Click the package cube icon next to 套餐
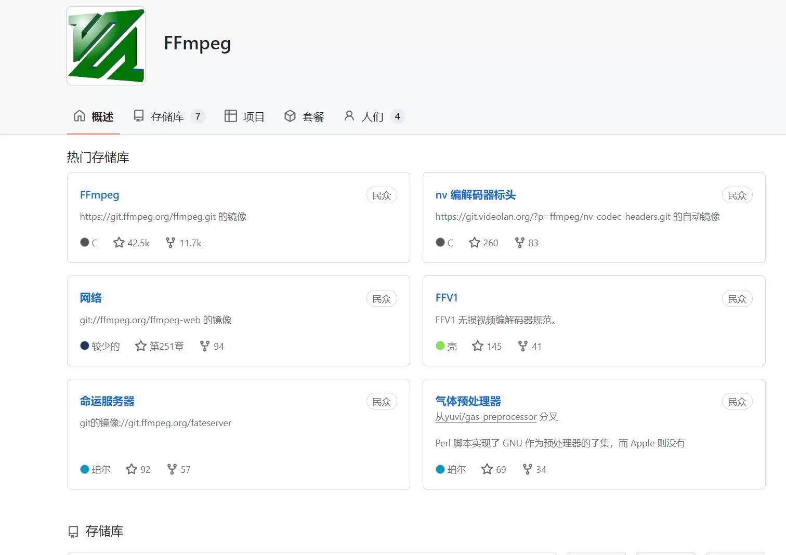786x555 pixels. coord(290,116)
